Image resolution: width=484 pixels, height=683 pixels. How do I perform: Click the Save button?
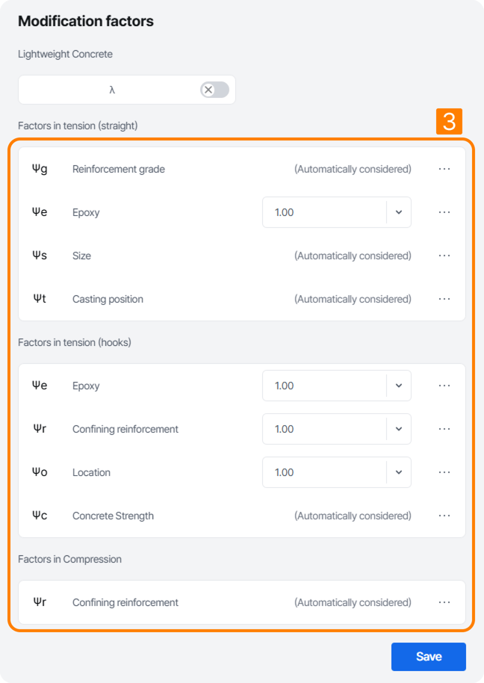[428, 656]
